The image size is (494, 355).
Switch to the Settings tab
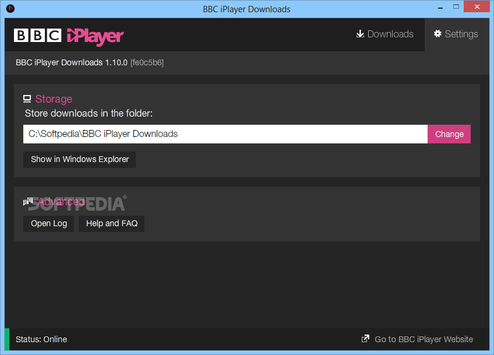[456, 34]
